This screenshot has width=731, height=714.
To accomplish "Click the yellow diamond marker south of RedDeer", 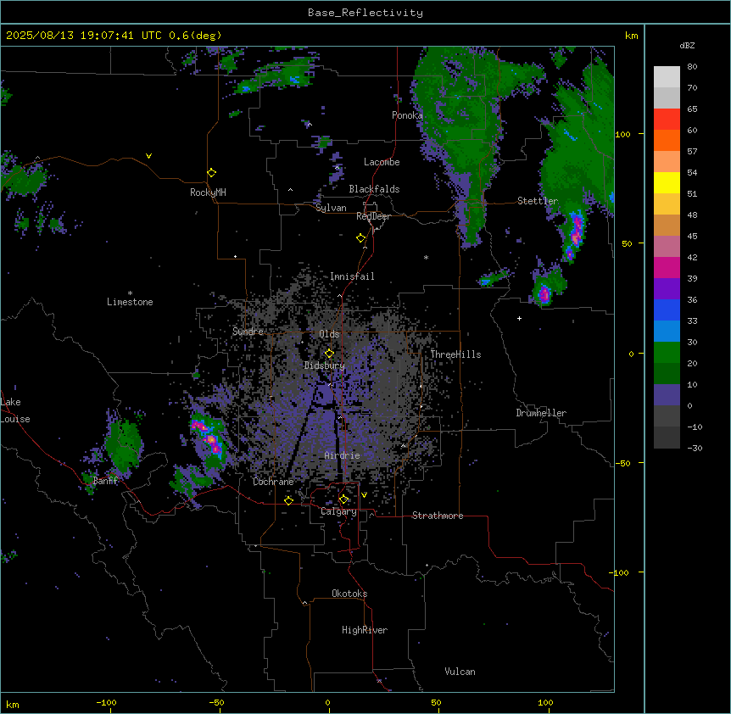I will pyautogui.click(x=360, y=238).
